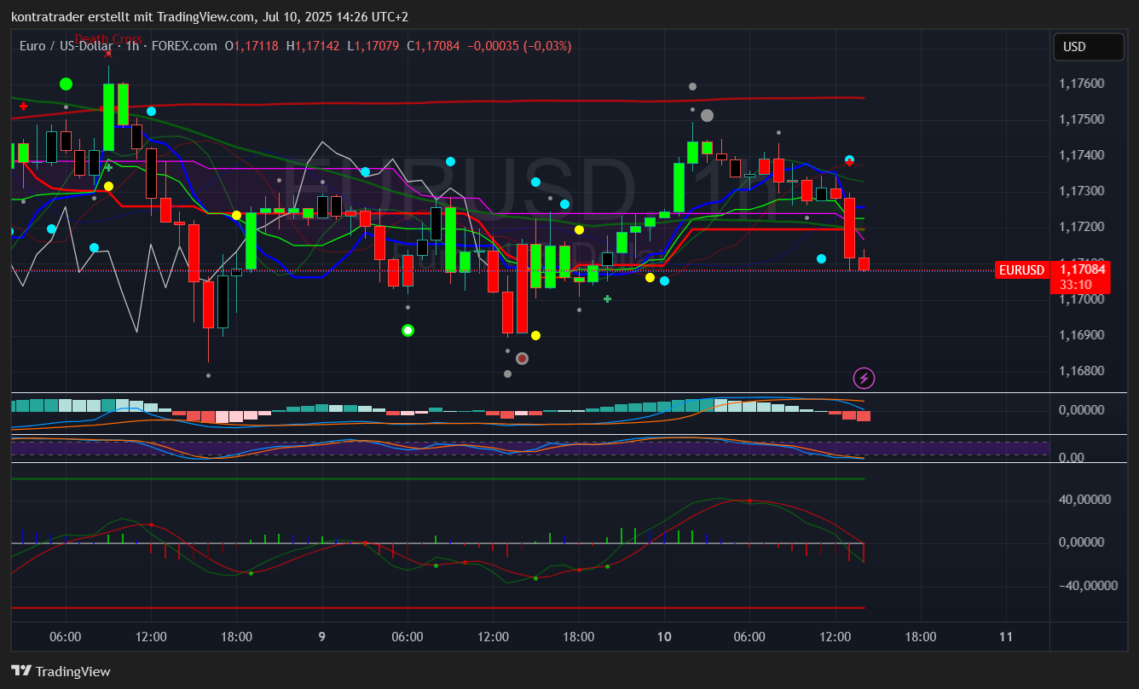This screenshot has height=689, width=1139.
Task: Click the gray-ringed dark red dot marker
Action: [x=522, y=359]
